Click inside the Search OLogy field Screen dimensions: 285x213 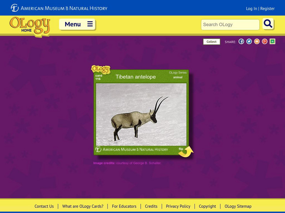tap(230, 25)
